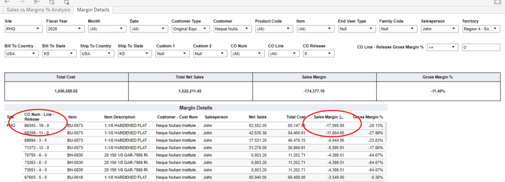505x182 pixels.
Task: Click the CO Num - Line - Release header
Action: coord(39,116)
